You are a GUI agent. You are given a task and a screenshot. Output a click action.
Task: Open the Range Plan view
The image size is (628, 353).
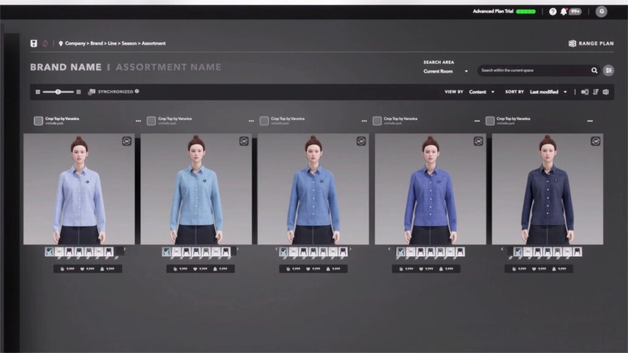coord(591,44)
